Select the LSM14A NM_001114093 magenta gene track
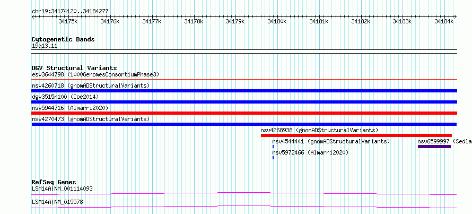Viewport: 472px width, 214px height. pos(244,193)
